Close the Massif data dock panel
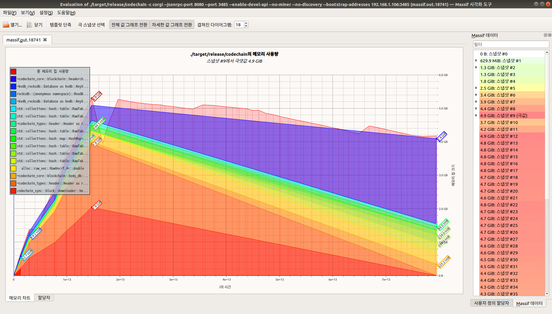552x314 pixels. (550, 35)
